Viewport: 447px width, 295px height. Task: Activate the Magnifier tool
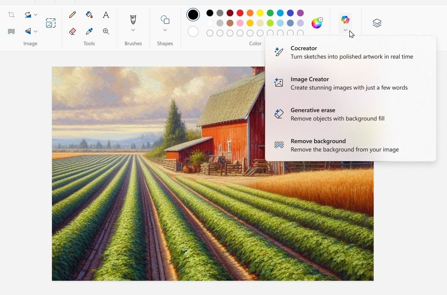106,31
